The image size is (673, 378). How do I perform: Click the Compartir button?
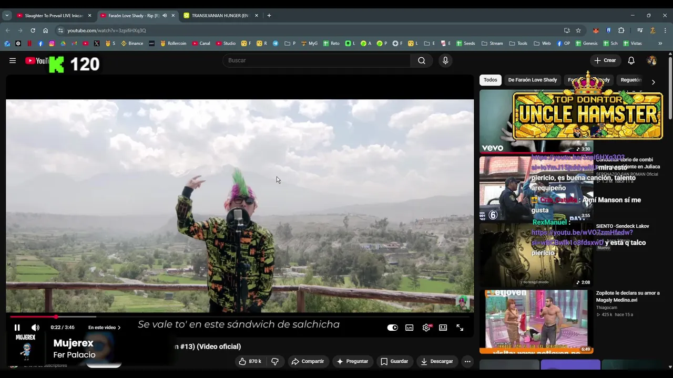308,361
